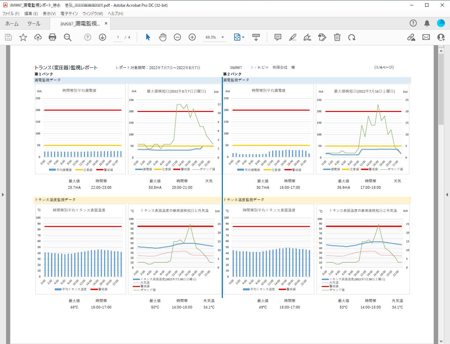The width and height of the screenshot is (450, 344).
Task: Send file by email envelope icon
Action: pos(426,37)
